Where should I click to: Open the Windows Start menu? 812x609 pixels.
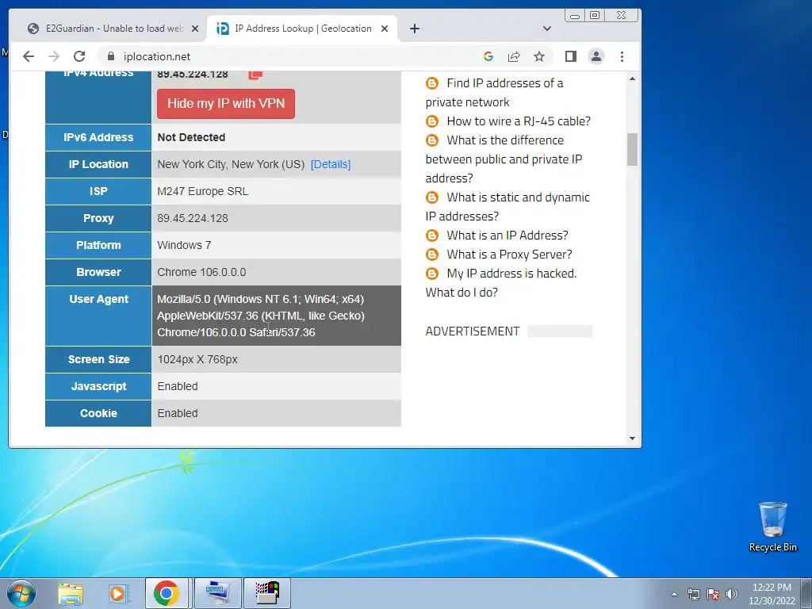21,593
